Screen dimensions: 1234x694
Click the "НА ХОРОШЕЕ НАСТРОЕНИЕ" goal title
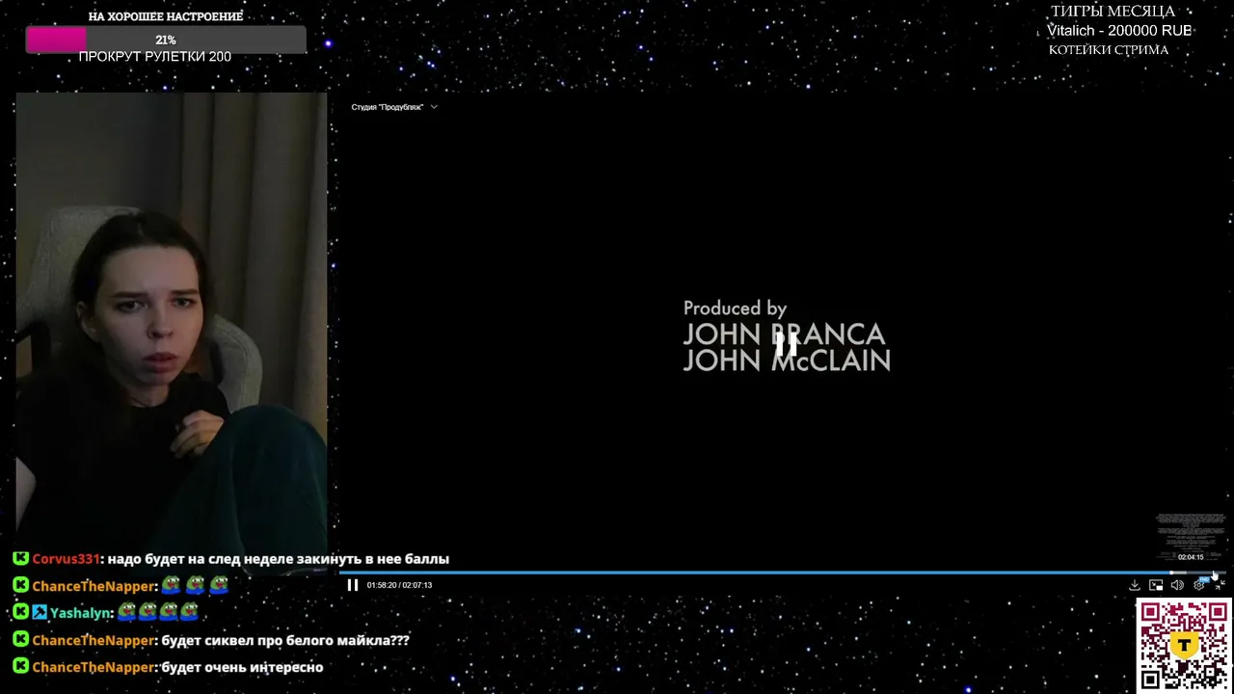point(166,16)
